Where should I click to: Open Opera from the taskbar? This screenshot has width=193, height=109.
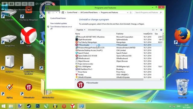64,106
